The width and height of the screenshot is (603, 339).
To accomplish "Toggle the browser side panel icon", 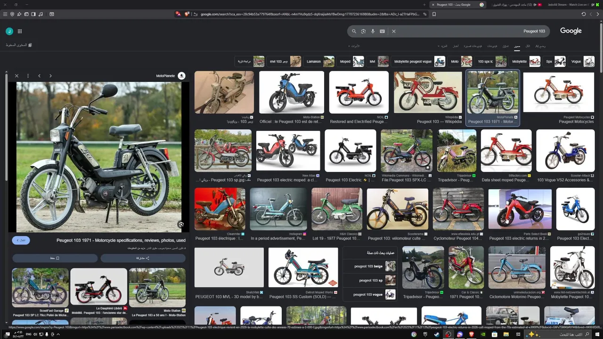I will [33, 14].
